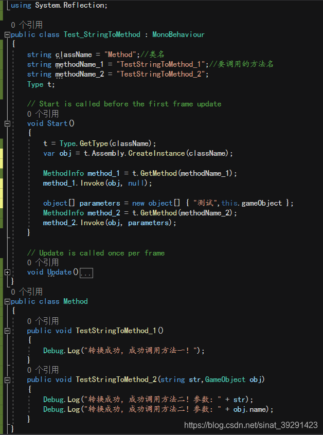This screenshot has height=435, width=323.
Task: Open references lens above class Test_StringToMethod
Action: point(27,25)
